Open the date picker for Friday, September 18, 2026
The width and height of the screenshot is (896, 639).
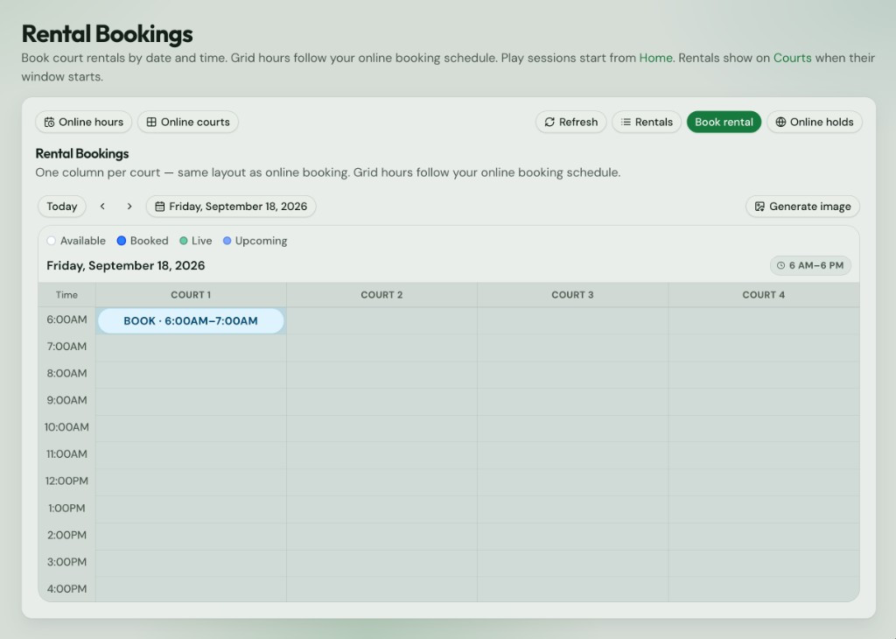point(231,207)
